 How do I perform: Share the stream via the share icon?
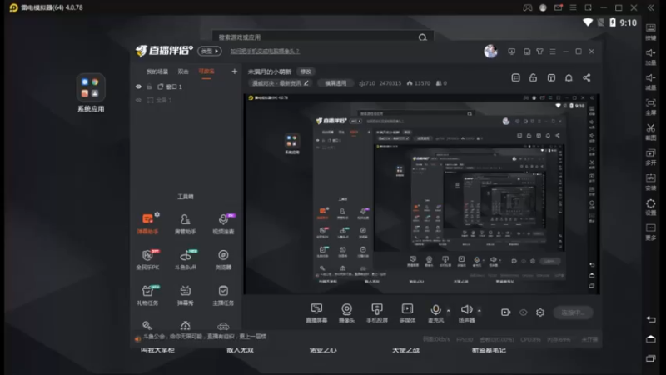[x=587, y=77]
